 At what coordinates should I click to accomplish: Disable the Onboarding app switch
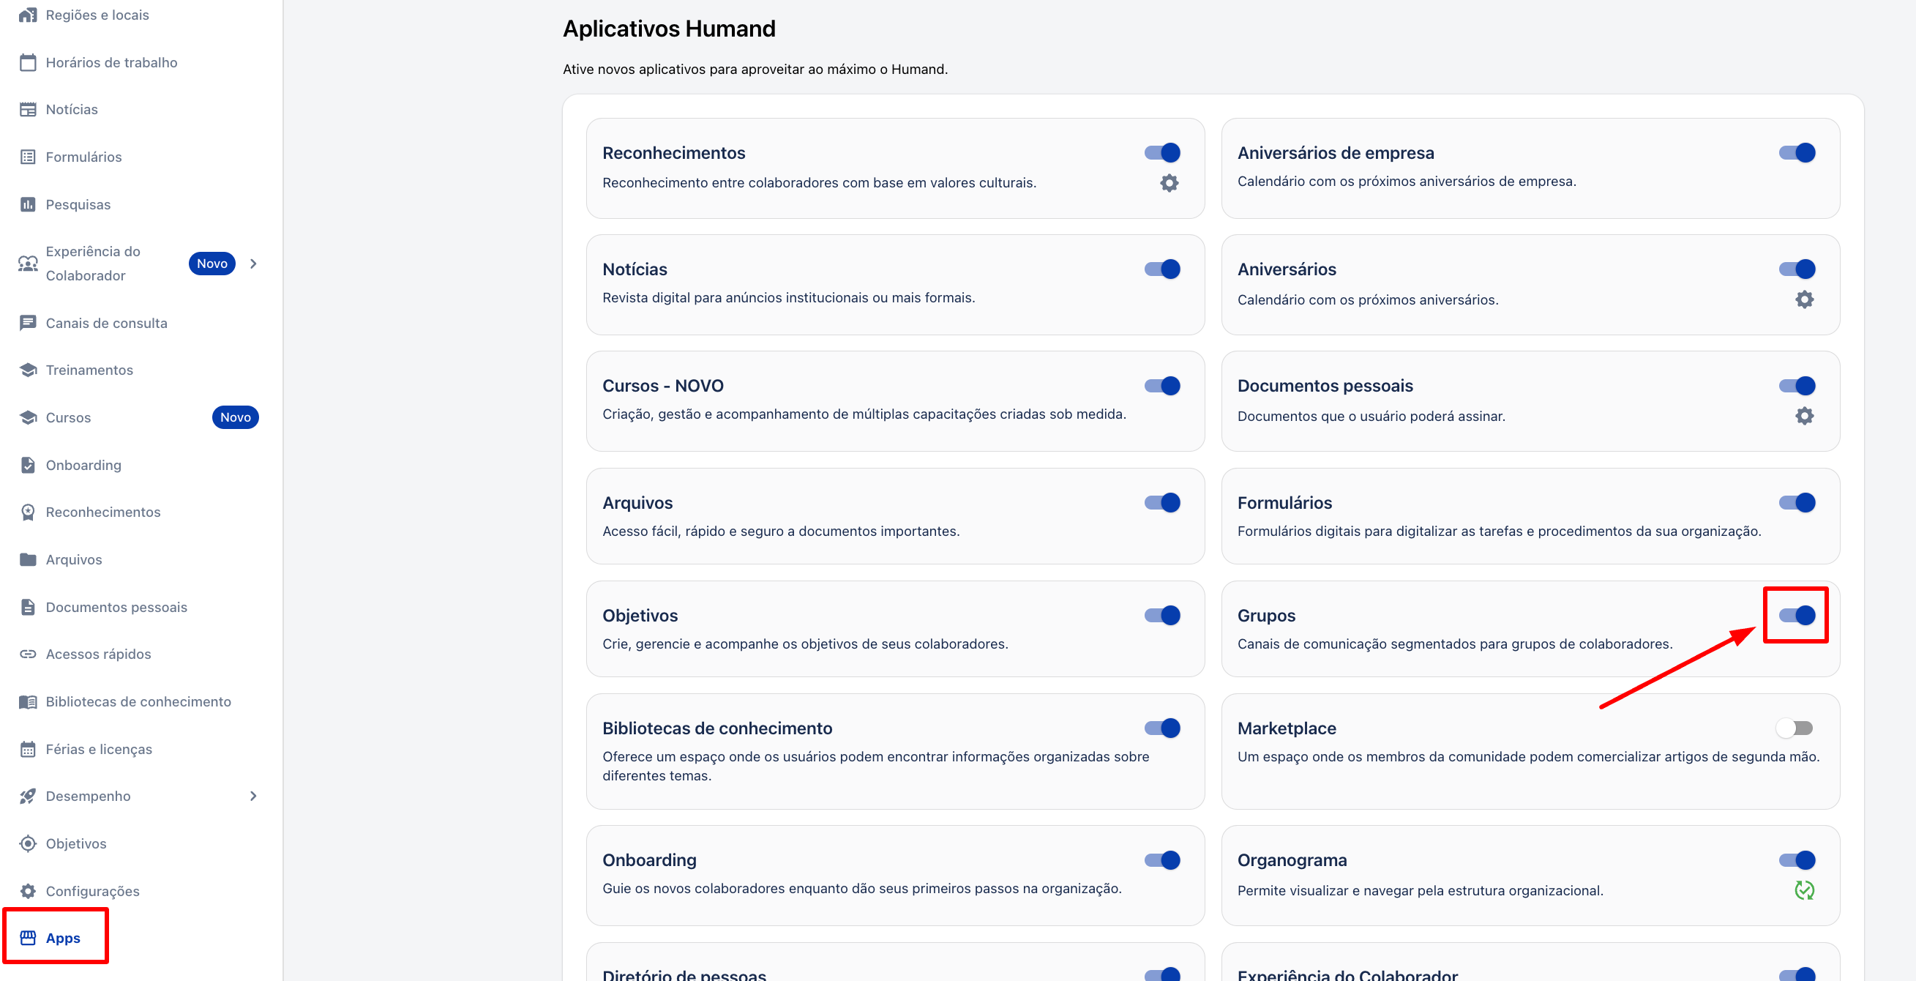point(1161,860)
